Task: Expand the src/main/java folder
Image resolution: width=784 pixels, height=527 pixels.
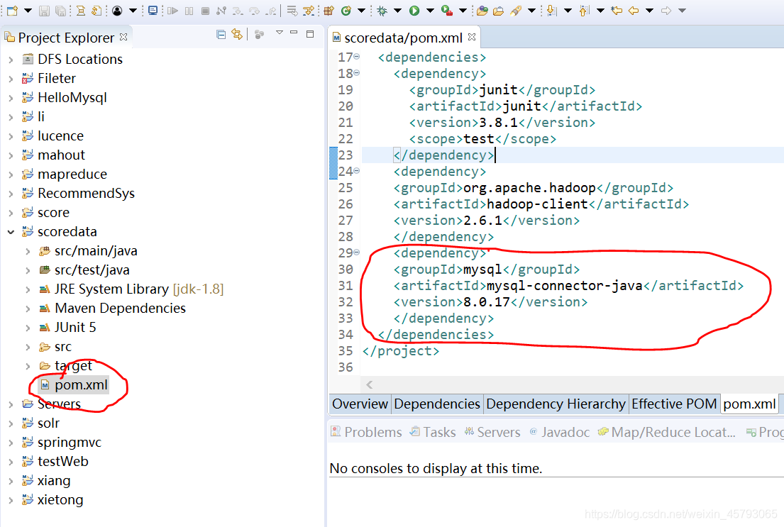Action: pyautogui.click(x=28, y=251)
